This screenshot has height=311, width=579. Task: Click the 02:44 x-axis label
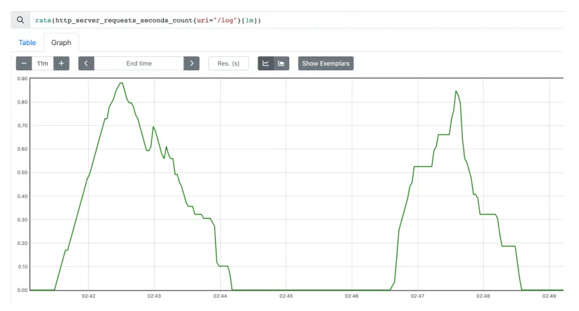220,296
